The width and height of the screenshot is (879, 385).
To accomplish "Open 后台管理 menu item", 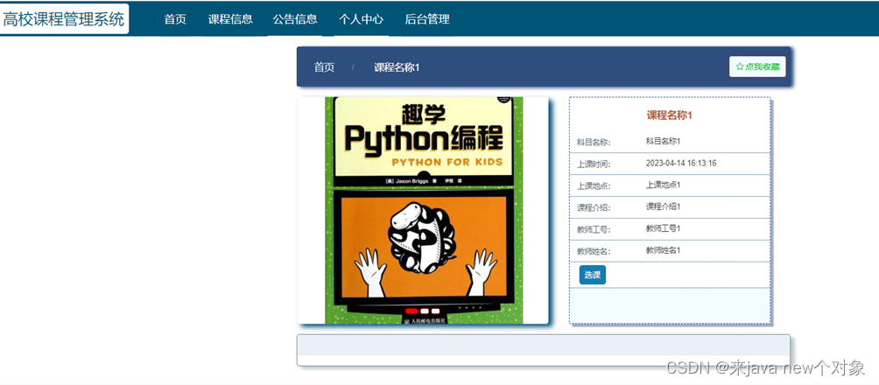I will (427, 19).
